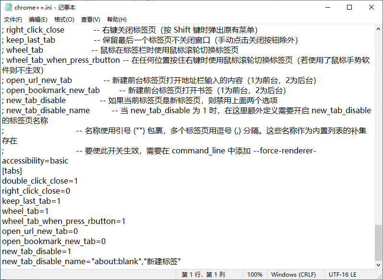The image size is (383, 280).
Task: Open the 格式(O) menu
Action: pyautogui.click(x=64, y=20)
